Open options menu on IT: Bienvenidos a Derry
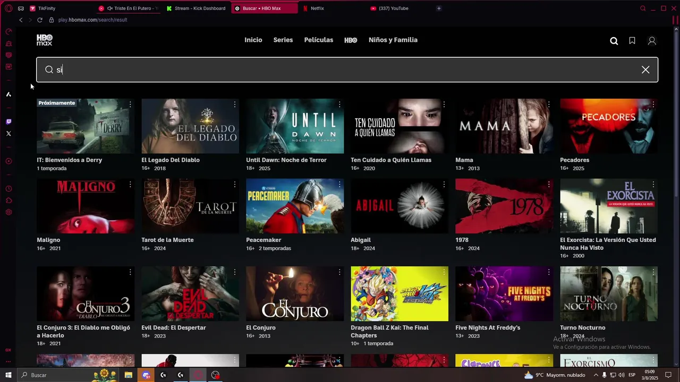Image resolution: width=680 pixels, height=382 pixels. coord(130,105)
